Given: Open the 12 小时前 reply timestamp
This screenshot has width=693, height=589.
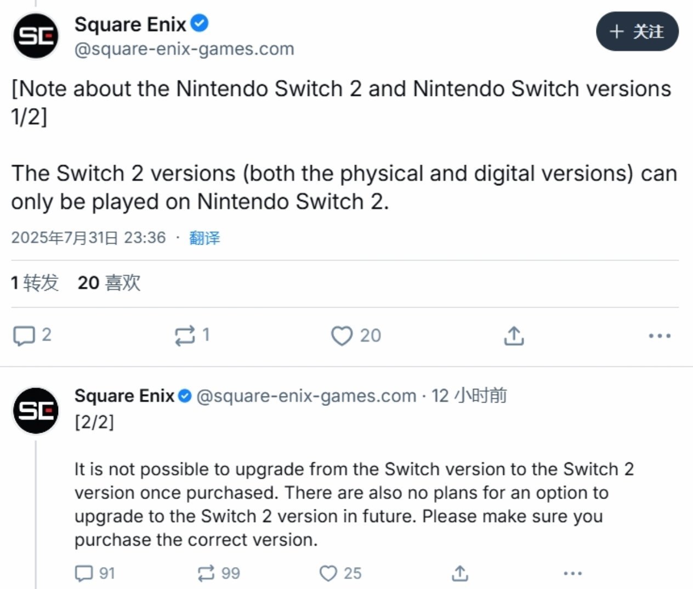Looking at the screenshot, I should [469, 395].
